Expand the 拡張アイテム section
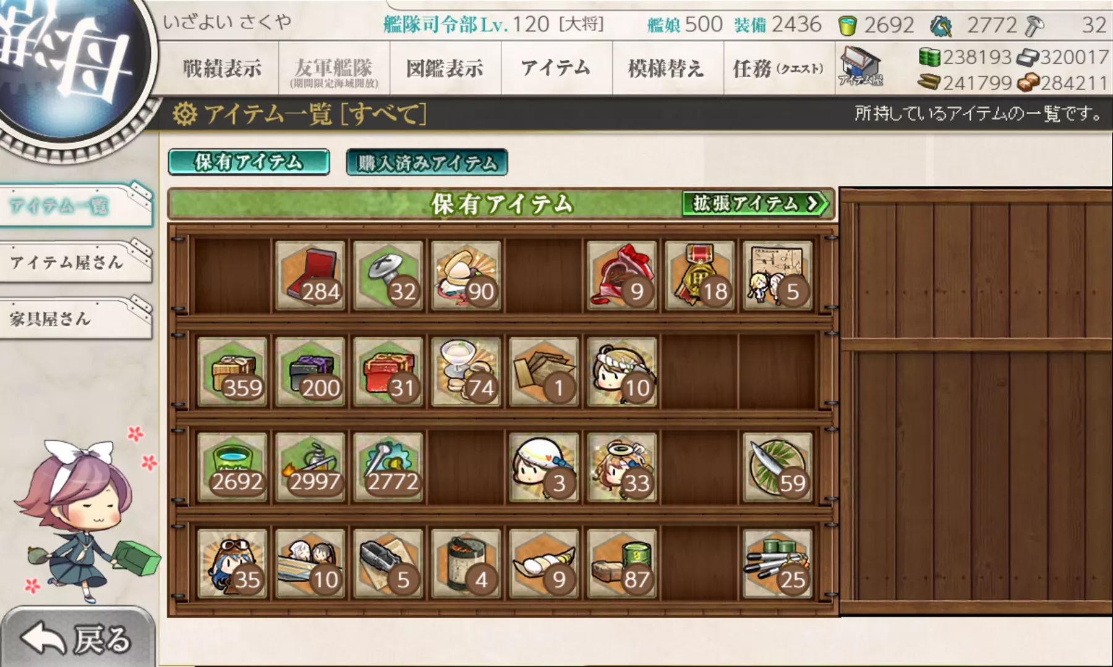 [754, 203]
